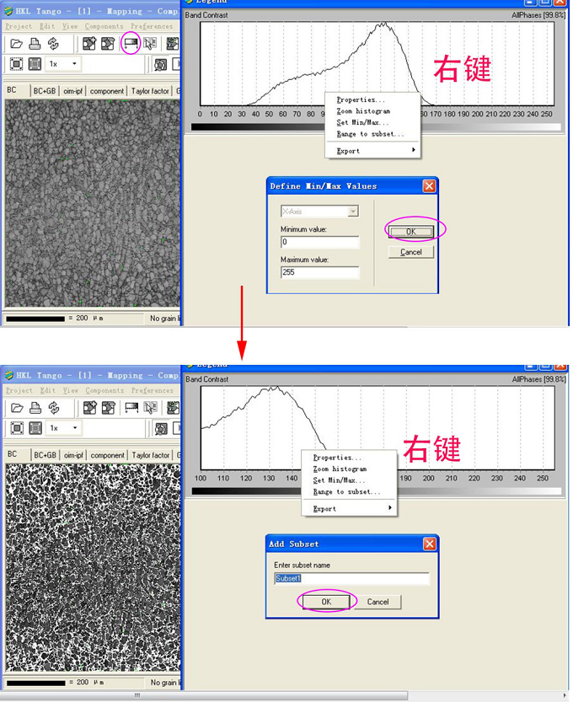The height and width of the screenshot is (702, 573).
Task: Click the grayscale band contrast map image
Action: point(92,203)
